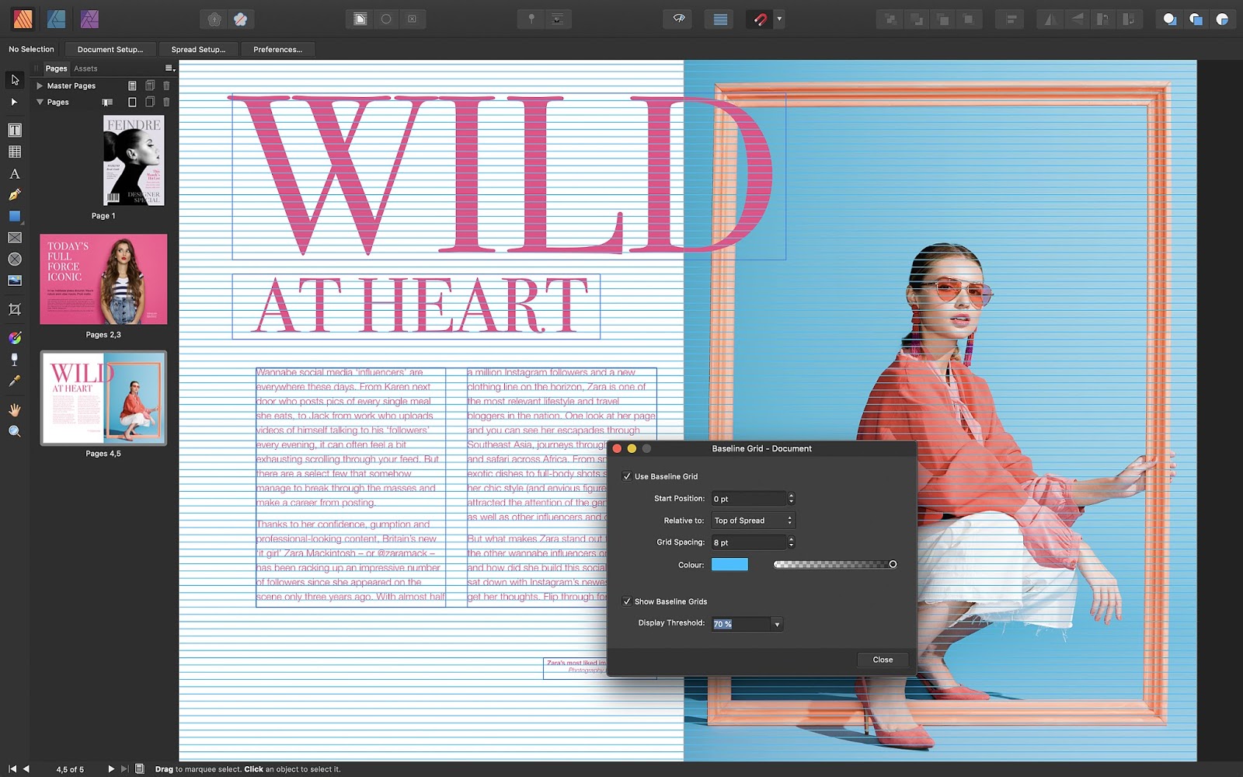Switch to the Assets tab
Screen dimensions: 1243x777
coord(85,68)
